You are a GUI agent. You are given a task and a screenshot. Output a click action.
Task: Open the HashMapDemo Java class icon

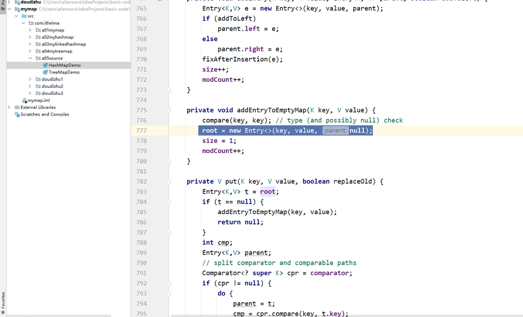click(x=46, y=65)
